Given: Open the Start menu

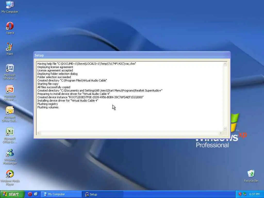Looking at the screenshot, I should click(x=12, y=194).
